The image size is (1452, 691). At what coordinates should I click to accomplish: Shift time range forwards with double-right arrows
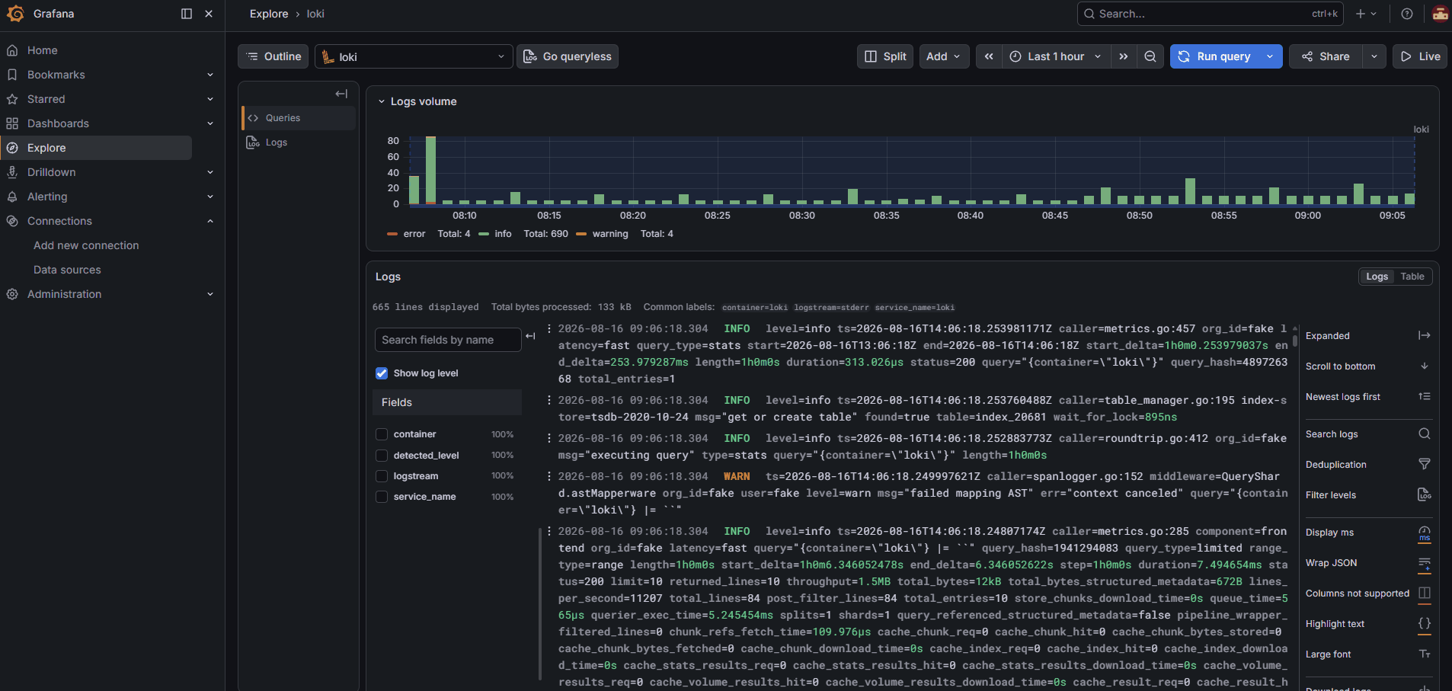pos(1123,56)
